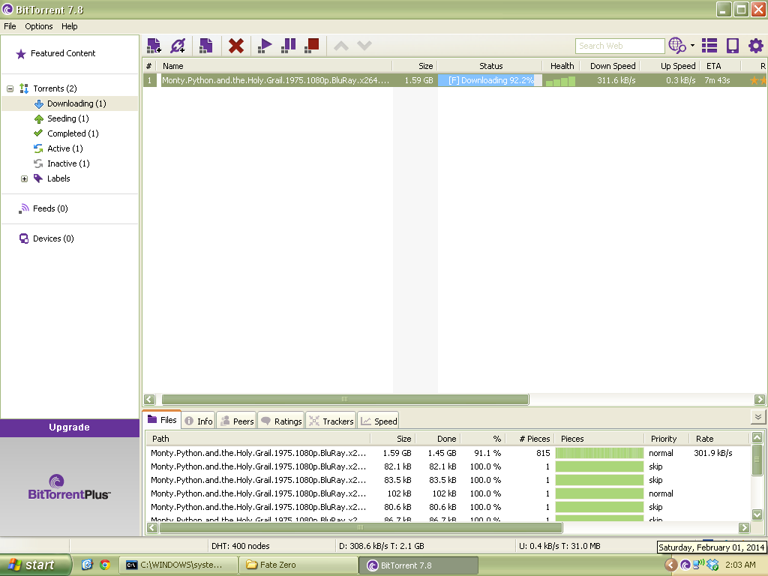Open the Remote device toolbar icon
768x576 pixels.
(733, 46)
